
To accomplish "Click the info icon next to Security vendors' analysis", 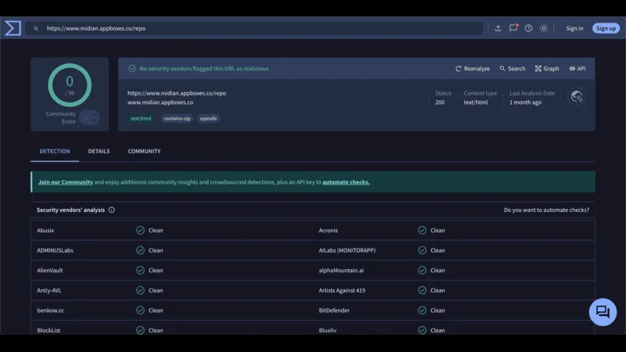I will [112, 210].
